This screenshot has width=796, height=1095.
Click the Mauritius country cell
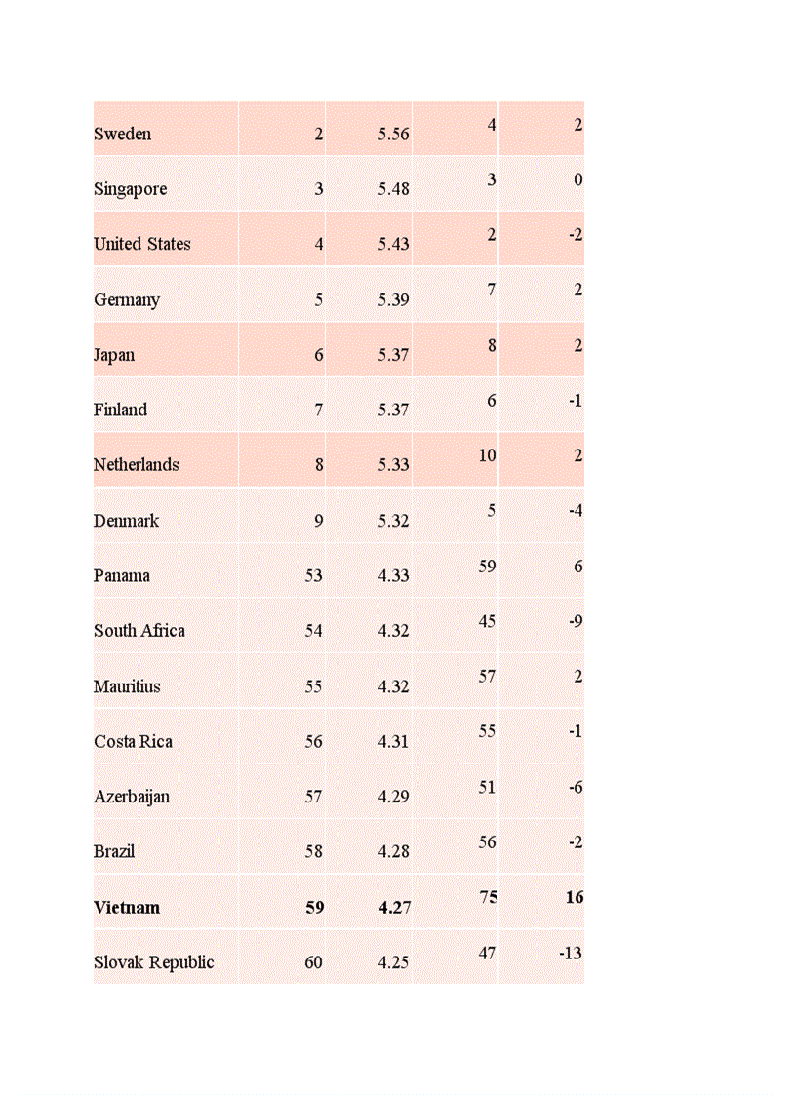(128, 686)
